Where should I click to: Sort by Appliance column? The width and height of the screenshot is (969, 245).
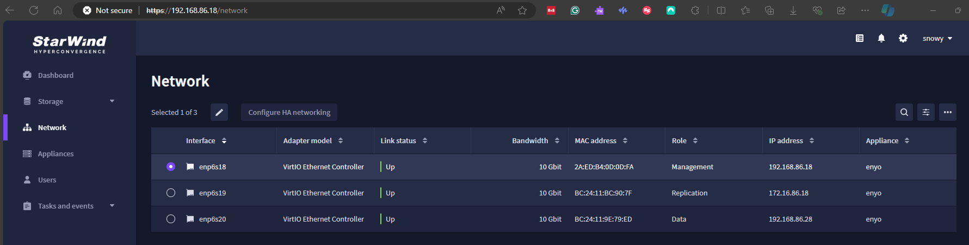(x=907, y=140)
